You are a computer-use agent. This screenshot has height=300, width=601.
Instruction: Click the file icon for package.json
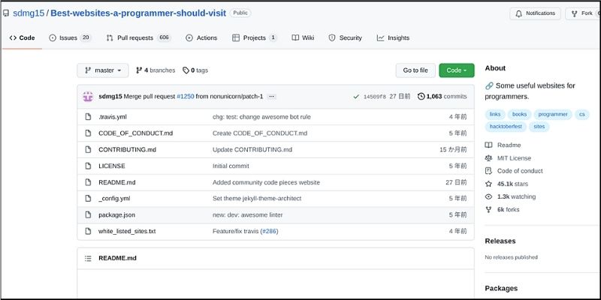coord(88,215)
